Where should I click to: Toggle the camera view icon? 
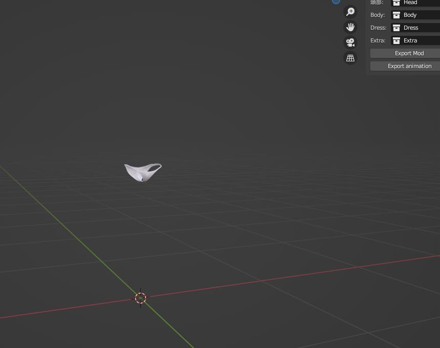350,42
